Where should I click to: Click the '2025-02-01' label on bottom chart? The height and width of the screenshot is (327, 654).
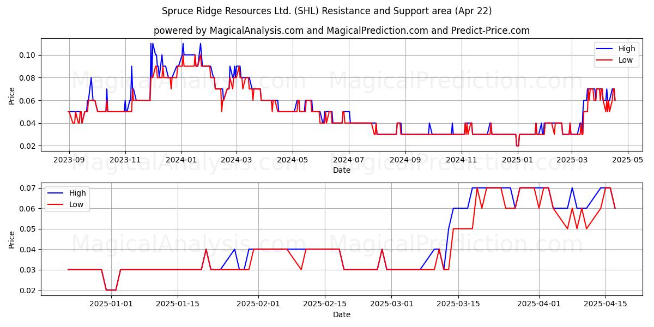[258, 305]
